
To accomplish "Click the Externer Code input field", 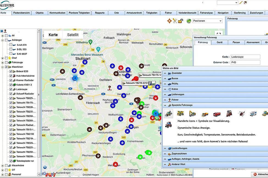I will 245,62.
